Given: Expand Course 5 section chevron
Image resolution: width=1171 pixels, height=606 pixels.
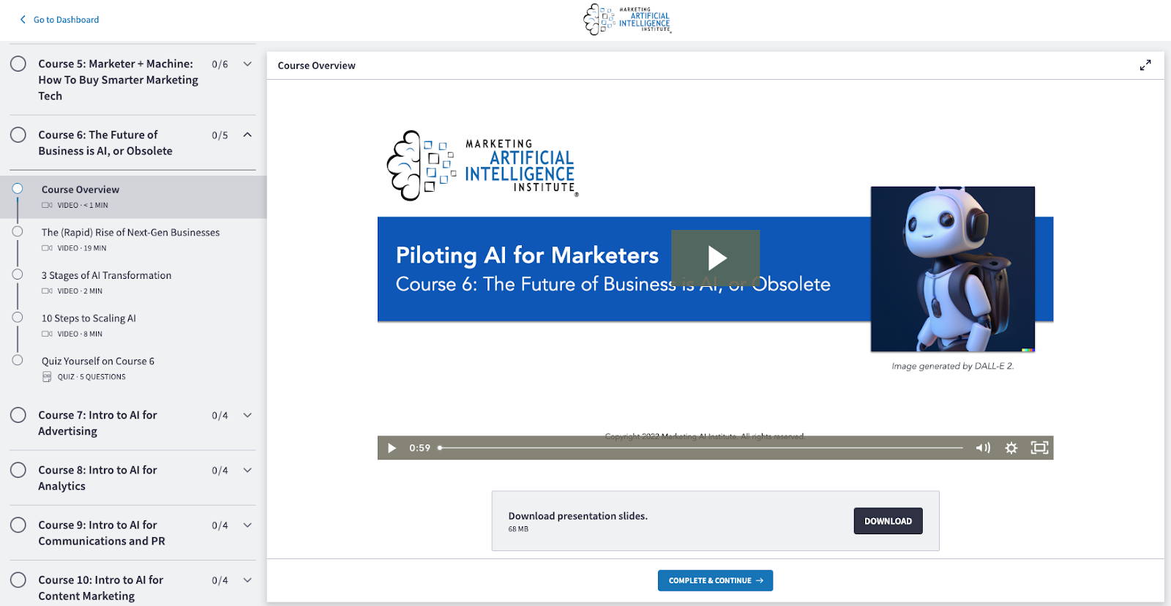Looking at the screenshot, I should coord(247,64).
